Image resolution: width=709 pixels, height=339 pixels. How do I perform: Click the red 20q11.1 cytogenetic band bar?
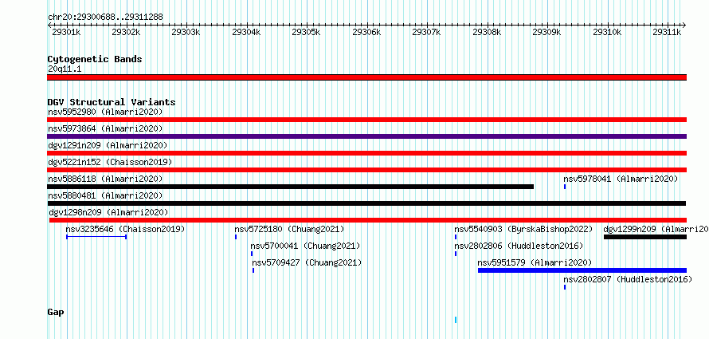point(366,77)
